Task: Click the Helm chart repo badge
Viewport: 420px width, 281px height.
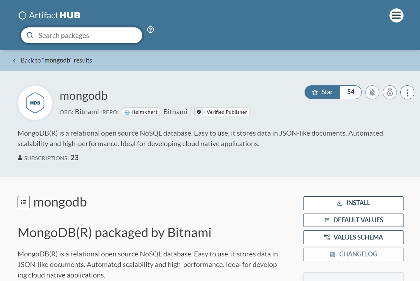Action: point(141,112)
